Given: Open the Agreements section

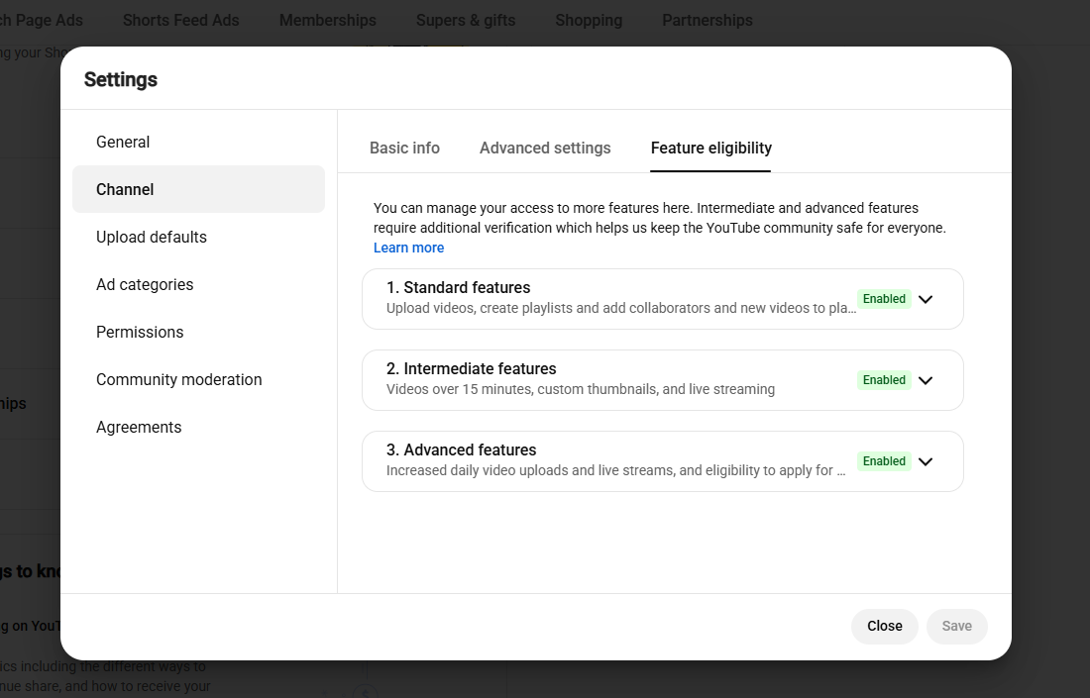Looking at the screenshot, I should (199, 427).
